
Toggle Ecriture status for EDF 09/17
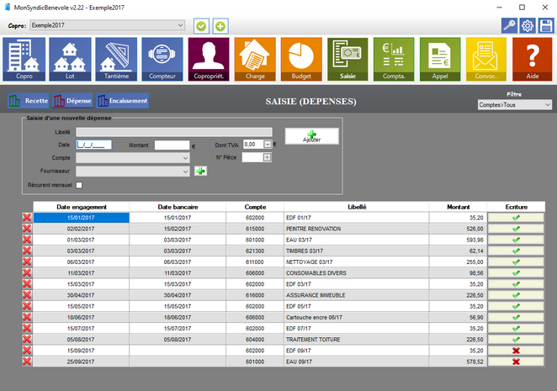pyautogui.click(x=515, y=349)
